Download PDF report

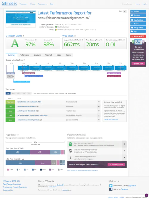click(x=138, y=36)
